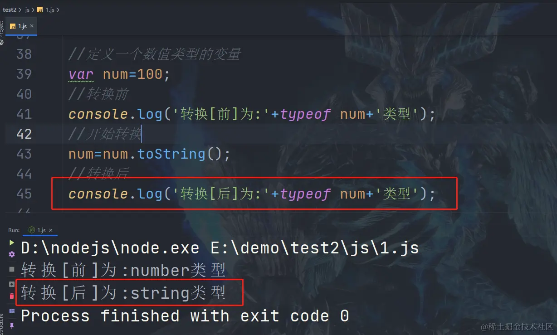
Task: Click the JS file icon in breadcrumb
Action: click(40, 10)
